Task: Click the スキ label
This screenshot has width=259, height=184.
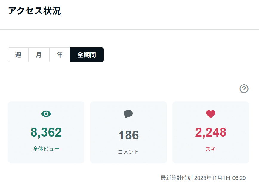Action: click(211, 149)
